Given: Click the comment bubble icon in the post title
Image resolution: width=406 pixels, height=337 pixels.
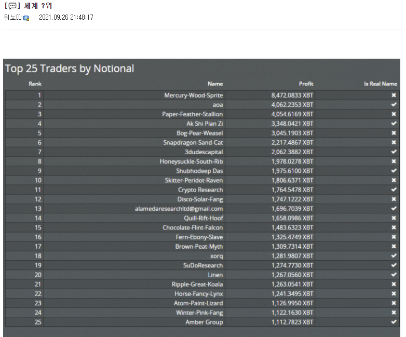Looking at the screenshot, I should pyautogui.click(x=12, y=6).
